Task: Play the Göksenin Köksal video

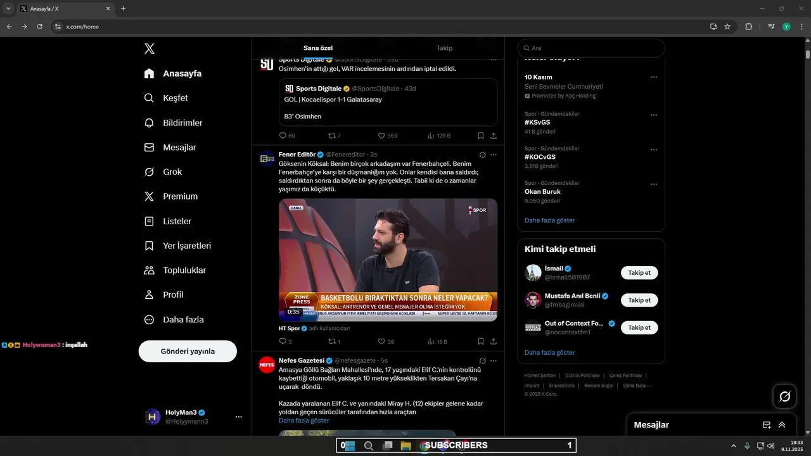Action: [x=388, y=260]
